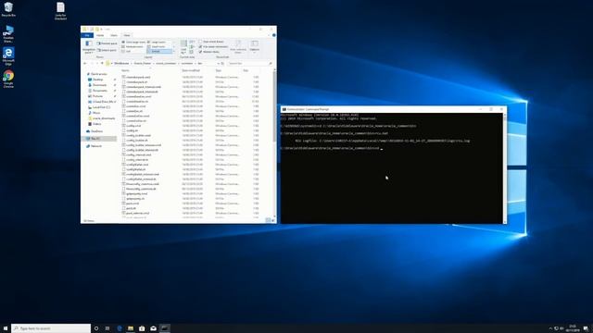Switch to details view icon at window bottom
593x333 pixels.
click(x=268, y=220)
